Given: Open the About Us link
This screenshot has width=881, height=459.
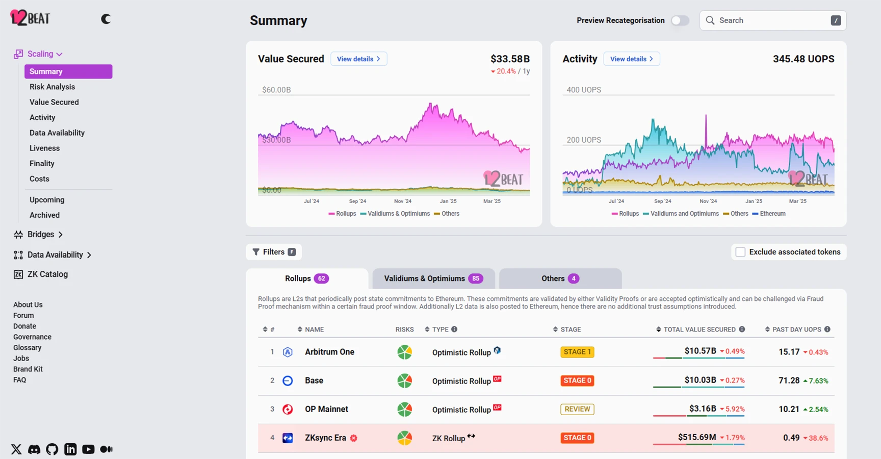Looking at the screenshot, I should point(28,304).
